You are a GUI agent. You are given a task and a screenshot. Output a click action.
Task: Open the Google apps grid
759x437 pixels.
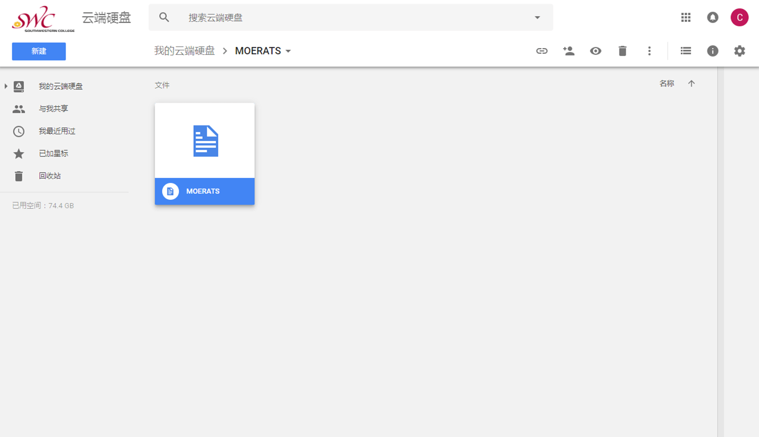(x=686, y=17)
